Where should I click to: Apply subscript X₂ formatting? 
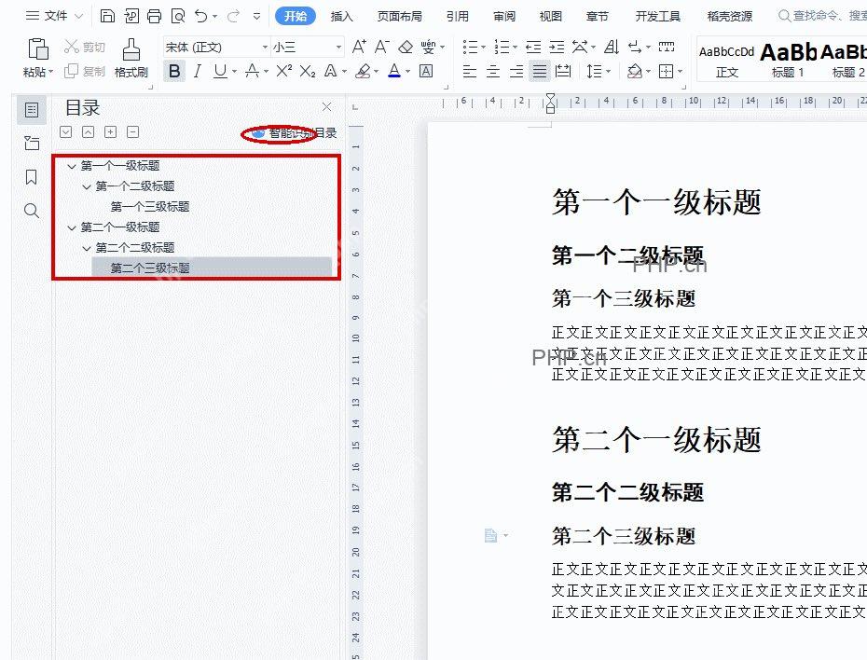point(308,71)
